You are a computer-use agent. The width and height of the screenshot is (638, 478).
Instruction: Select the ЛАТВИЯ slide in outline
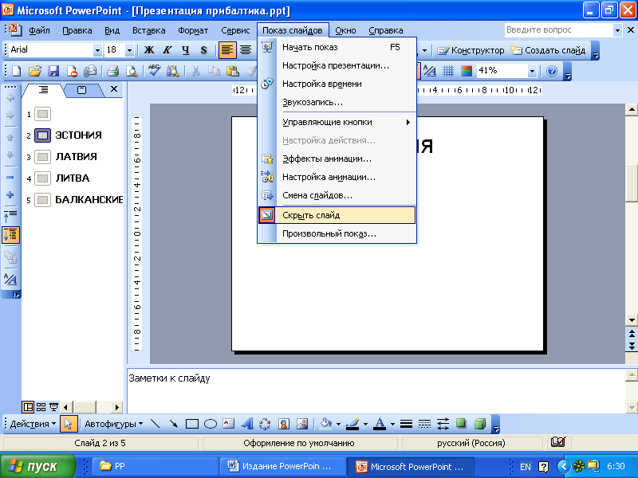pyautogui.click(x=76, y=156)
